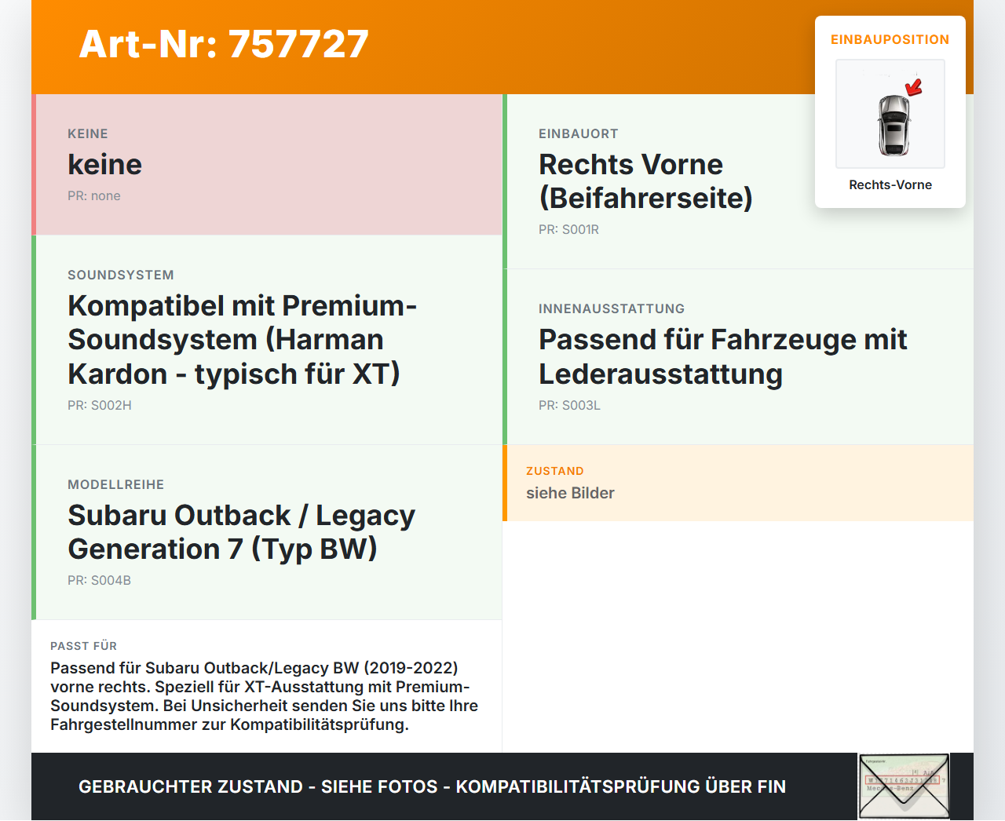Click the 'Rechts-Vorne' caption under the car
Screen dimensions: 1005x821
tap(890, 184)
